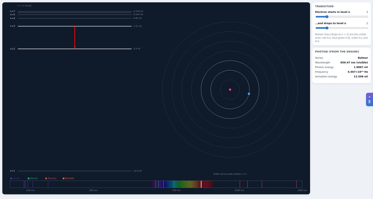Click the 1000 nm axis label
Viewport: 373px width, 199px height.
239,190
